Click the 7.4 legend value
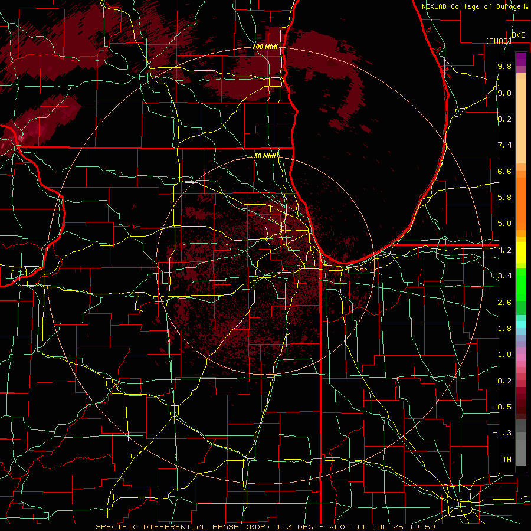 pos(504,145)
